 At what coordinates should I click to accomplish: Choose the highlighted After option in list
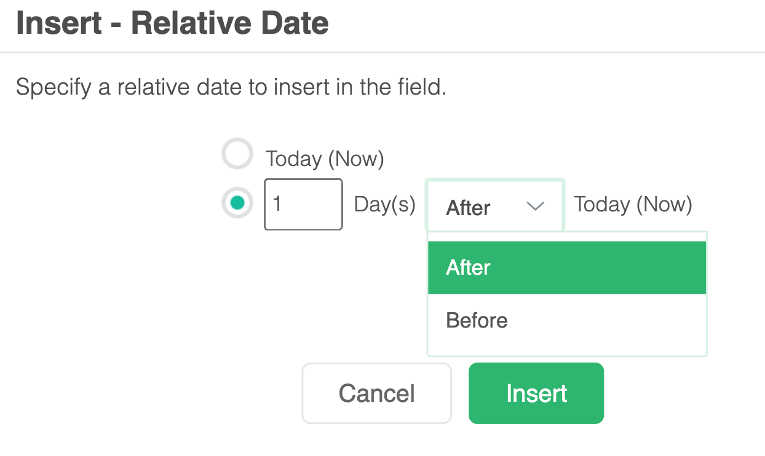pos(566,267)
